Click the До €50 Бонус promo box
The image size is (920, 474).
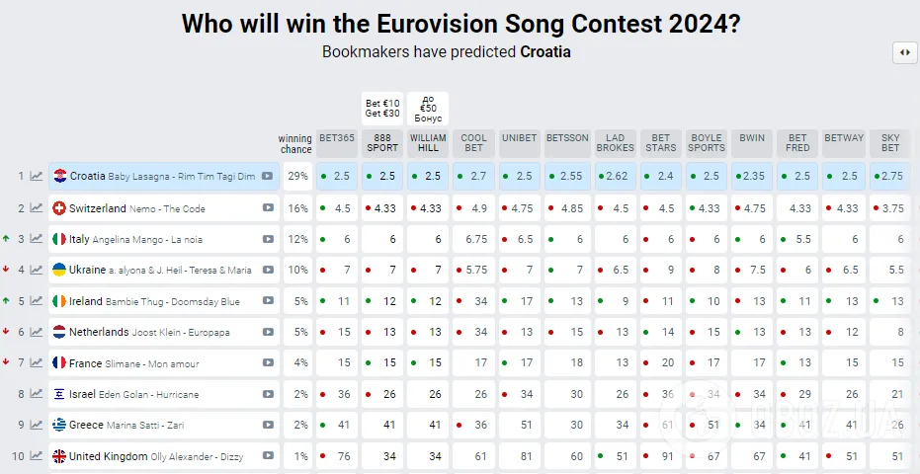(x=428, y=109)
